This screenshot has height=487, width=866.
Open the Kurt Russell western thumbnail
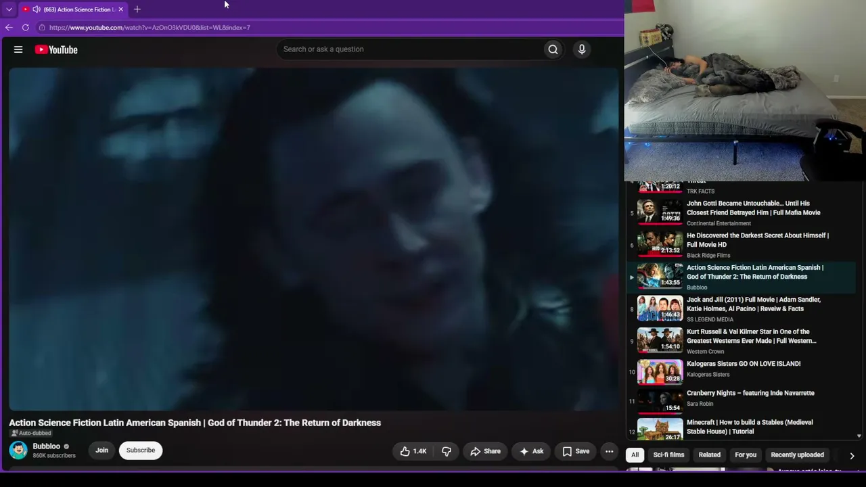(660, 340)
